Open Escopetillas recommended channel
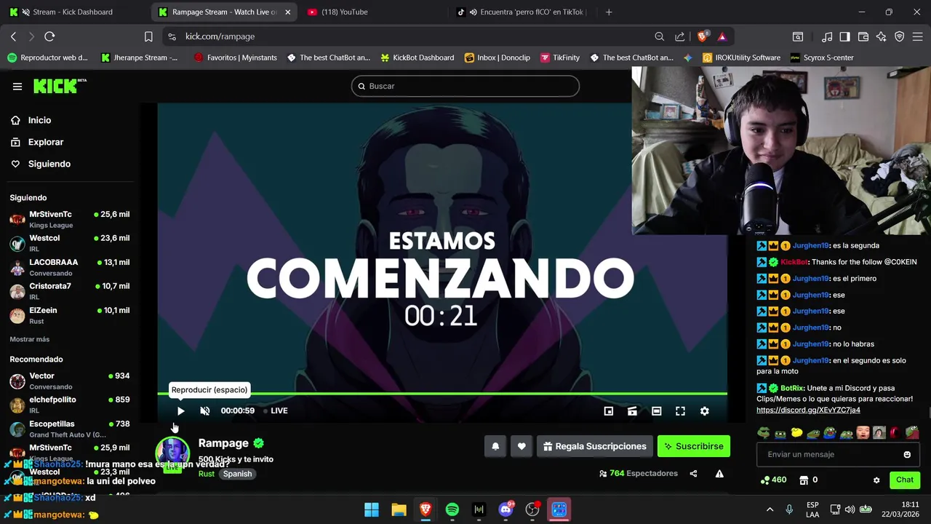The height and width of the screenshot is (524, 931). [x=70, y=429]
